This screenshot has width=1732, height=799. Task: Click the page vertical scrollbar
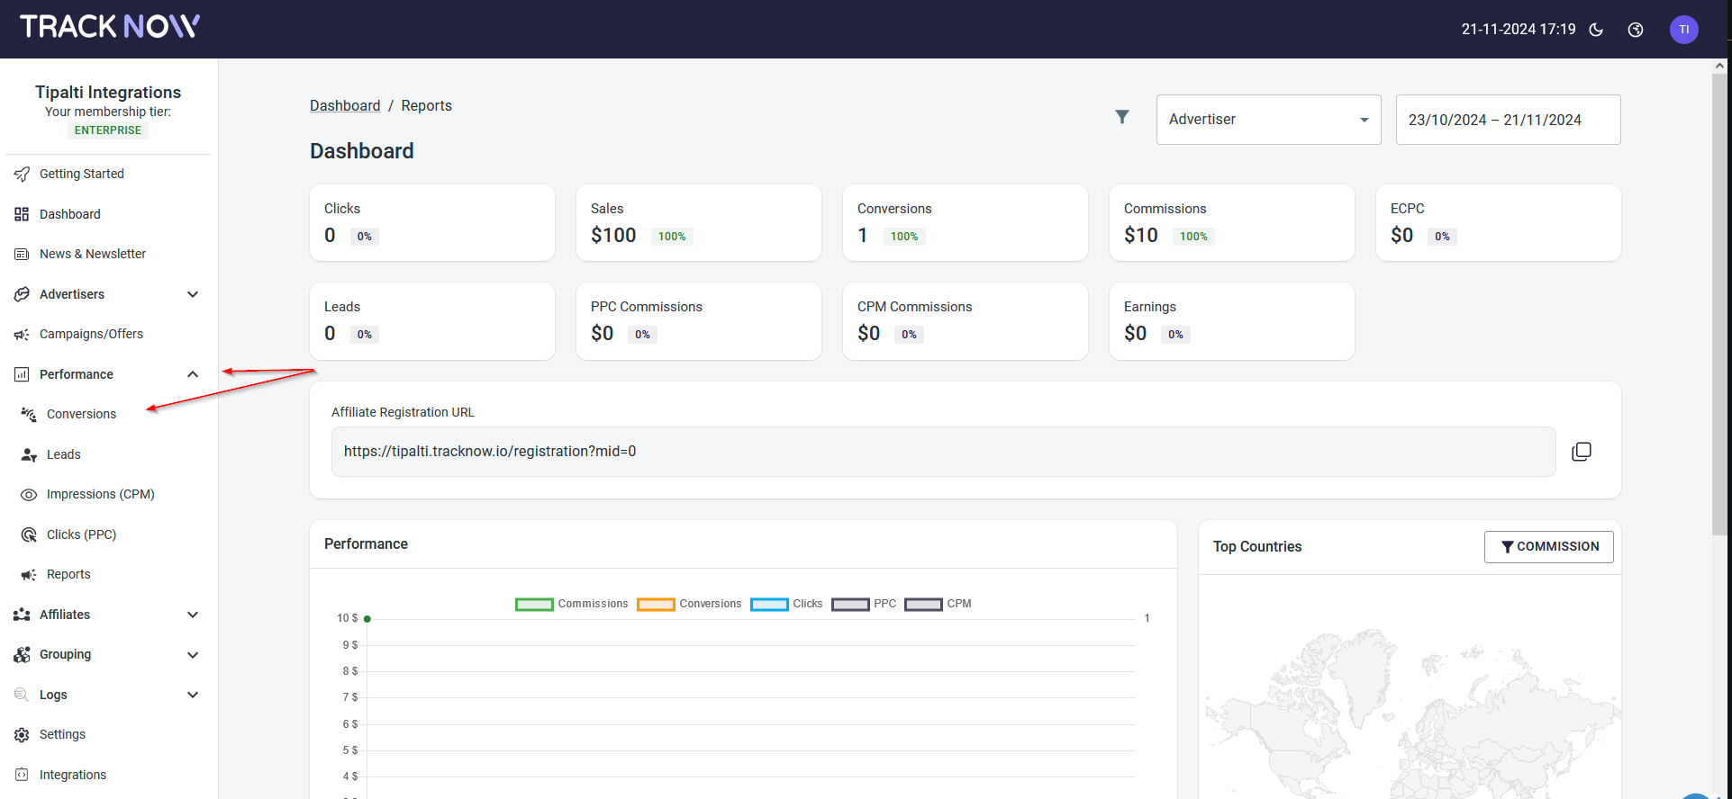point(1719,306)
